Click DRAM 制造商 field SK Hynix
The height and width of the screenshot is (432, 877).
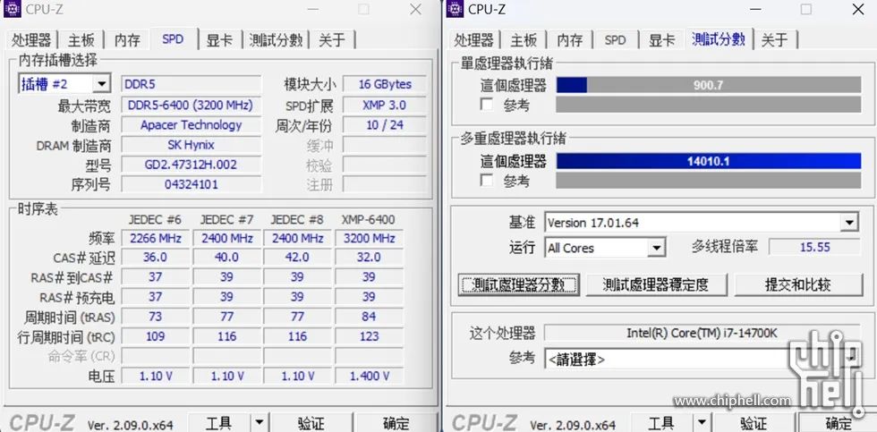tap(192, 145)
